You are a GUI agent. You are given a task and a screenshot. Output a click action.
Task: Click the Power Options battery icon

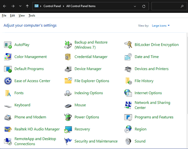point(68,117)
